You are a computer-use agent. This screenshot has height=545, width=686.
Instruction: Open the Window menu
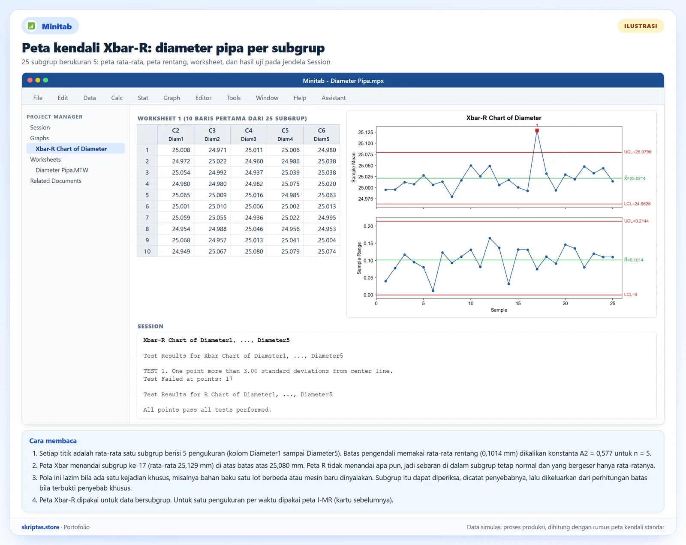point(267,98)
